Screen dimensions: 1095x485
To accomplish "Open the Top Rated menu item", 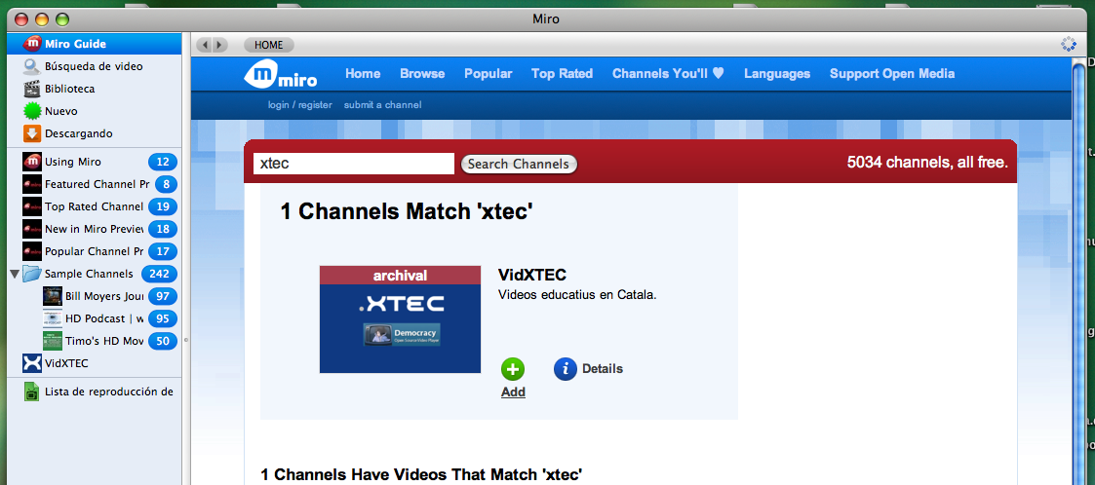I will pyautogui.click(x=563, y=73).
